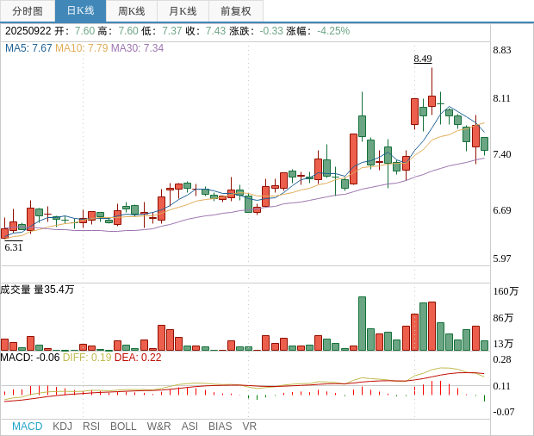This screenshot has height=436, width=534.
Task: Select the W&R indicator
Action: coord(158,427)
